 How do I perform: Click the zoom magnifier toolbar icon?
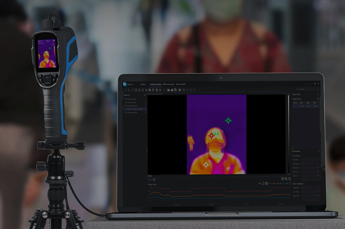click(160, 90)
